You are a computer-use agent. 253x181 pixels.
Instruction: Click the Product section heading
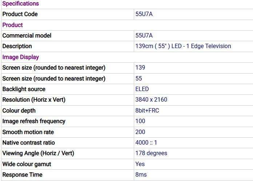coord(12,25)
